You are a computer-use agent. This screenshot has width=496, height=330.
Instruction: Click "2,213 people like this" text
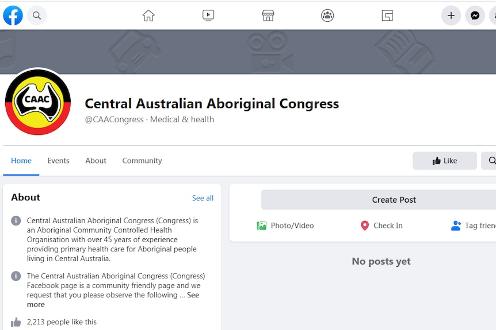[62, 322]
